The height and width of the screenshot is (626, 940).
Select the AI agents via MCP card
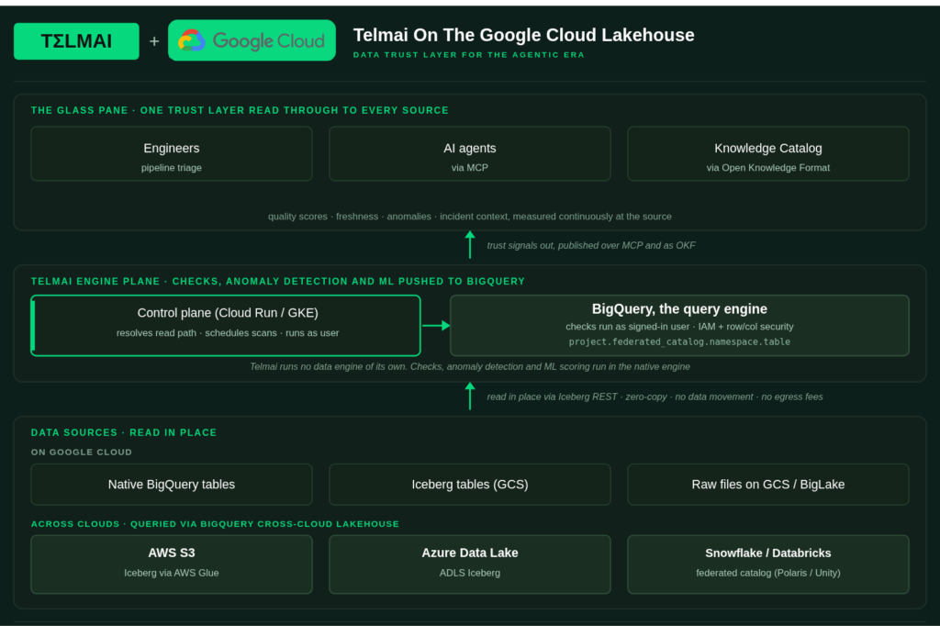(469, 153)
